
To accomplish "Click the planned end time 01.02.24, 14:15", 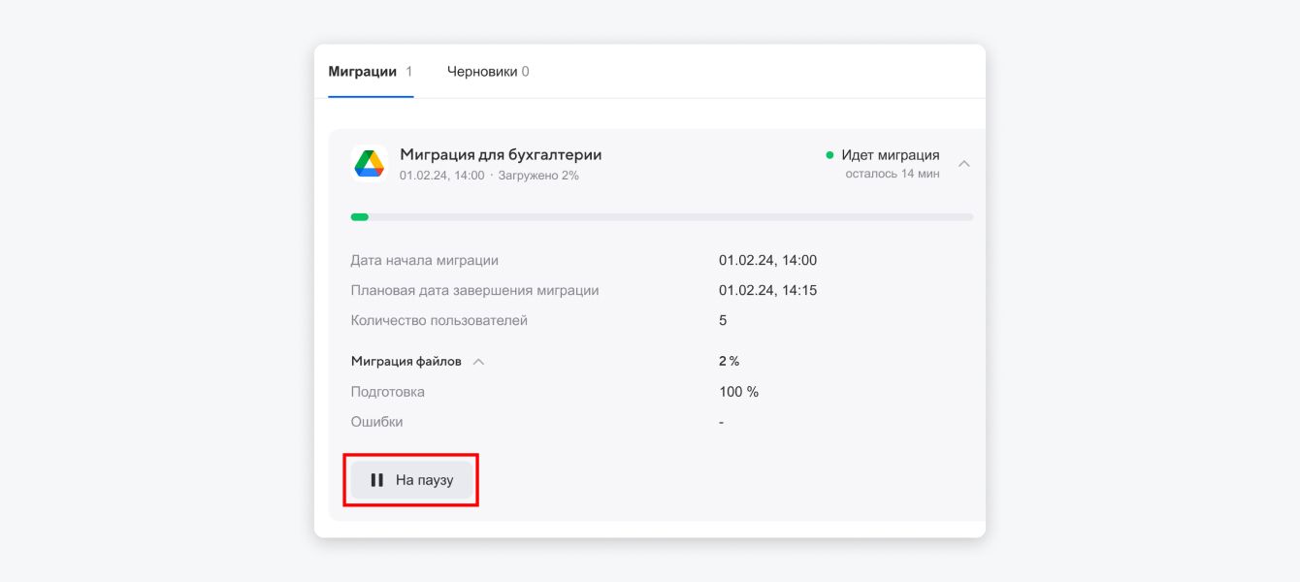I will (x=767, y=290).
